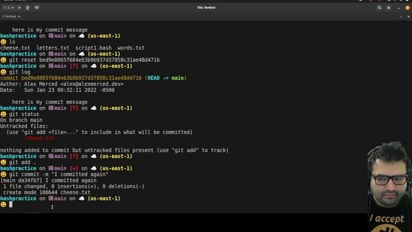Click "create mode 100644 cheese.txt" line
The height and width of the screenshot is (232, 412).
47,193
